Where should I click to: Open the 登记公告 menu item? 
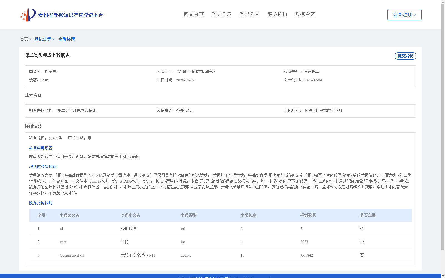pyautogui.click(x=249, y=14)
